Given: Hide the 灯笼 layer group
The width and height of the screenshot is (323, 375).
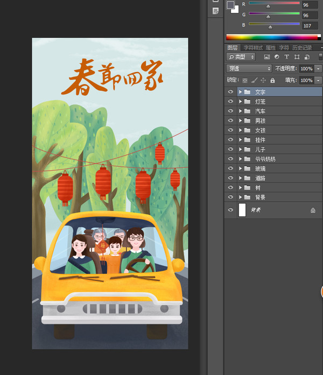Looking at the screenshot, I should 230,101.
